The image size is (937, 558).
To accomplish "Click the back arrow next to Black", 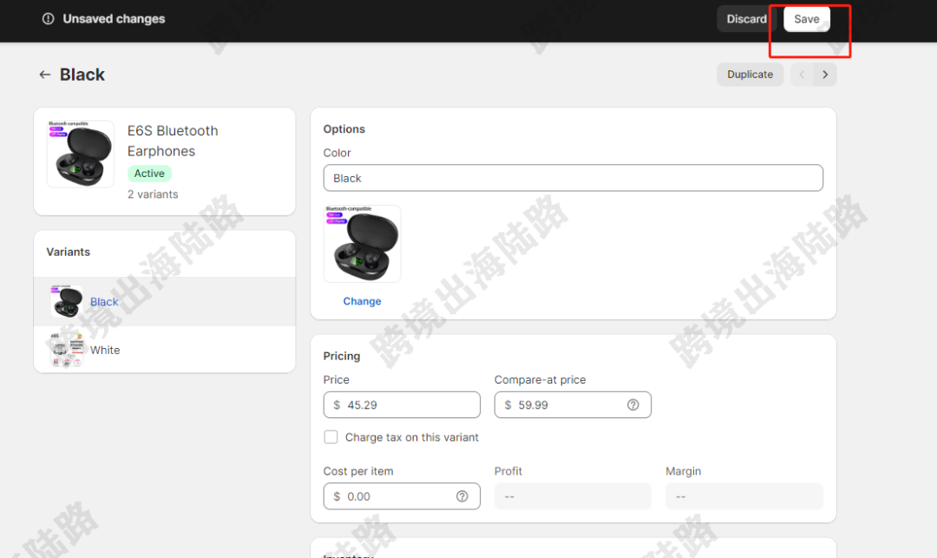I will [x=45, y=75].
